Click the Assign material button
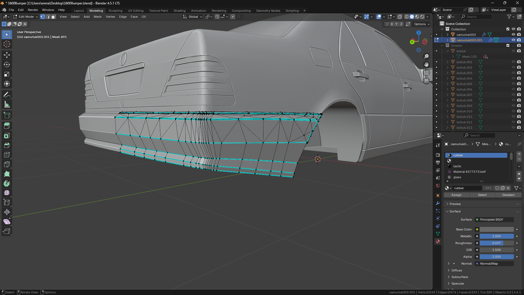This screenshot has height=295, width=524. point(456,195)
